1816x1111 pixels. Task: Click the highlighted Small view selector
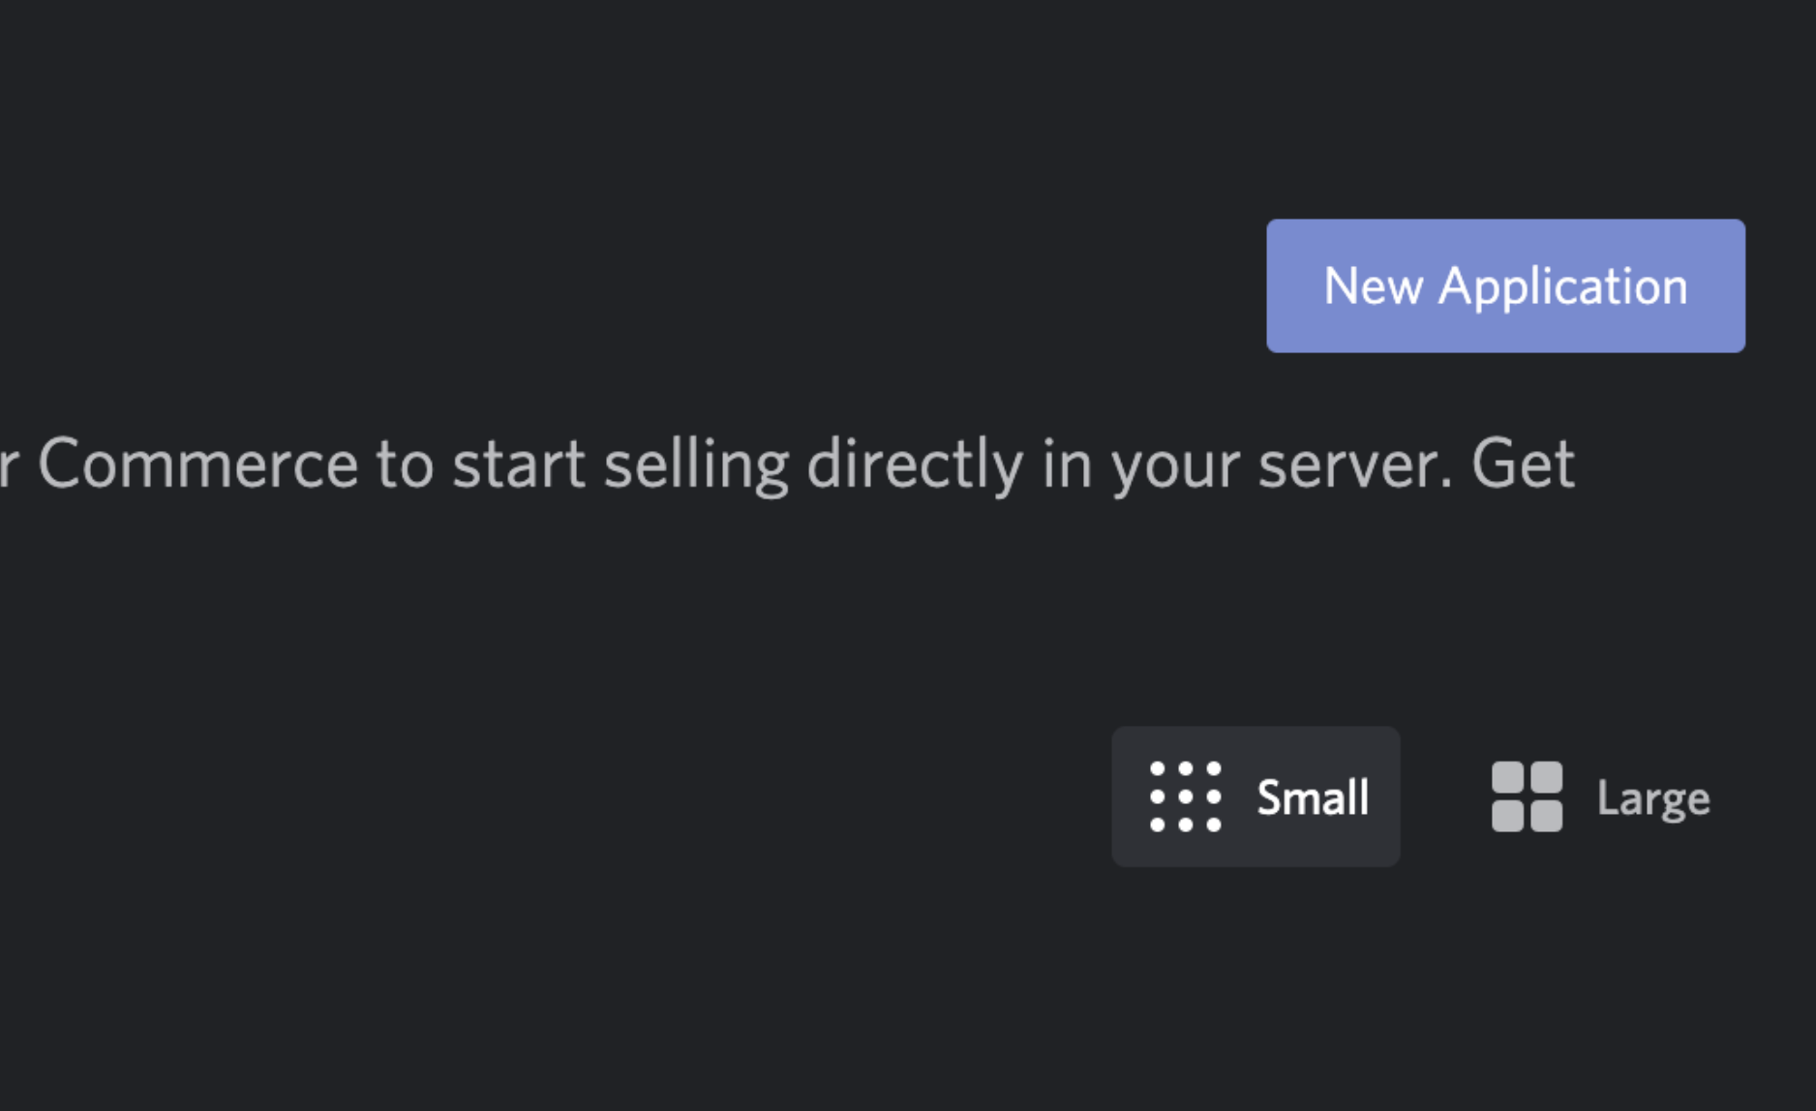tap(1255, 796)
